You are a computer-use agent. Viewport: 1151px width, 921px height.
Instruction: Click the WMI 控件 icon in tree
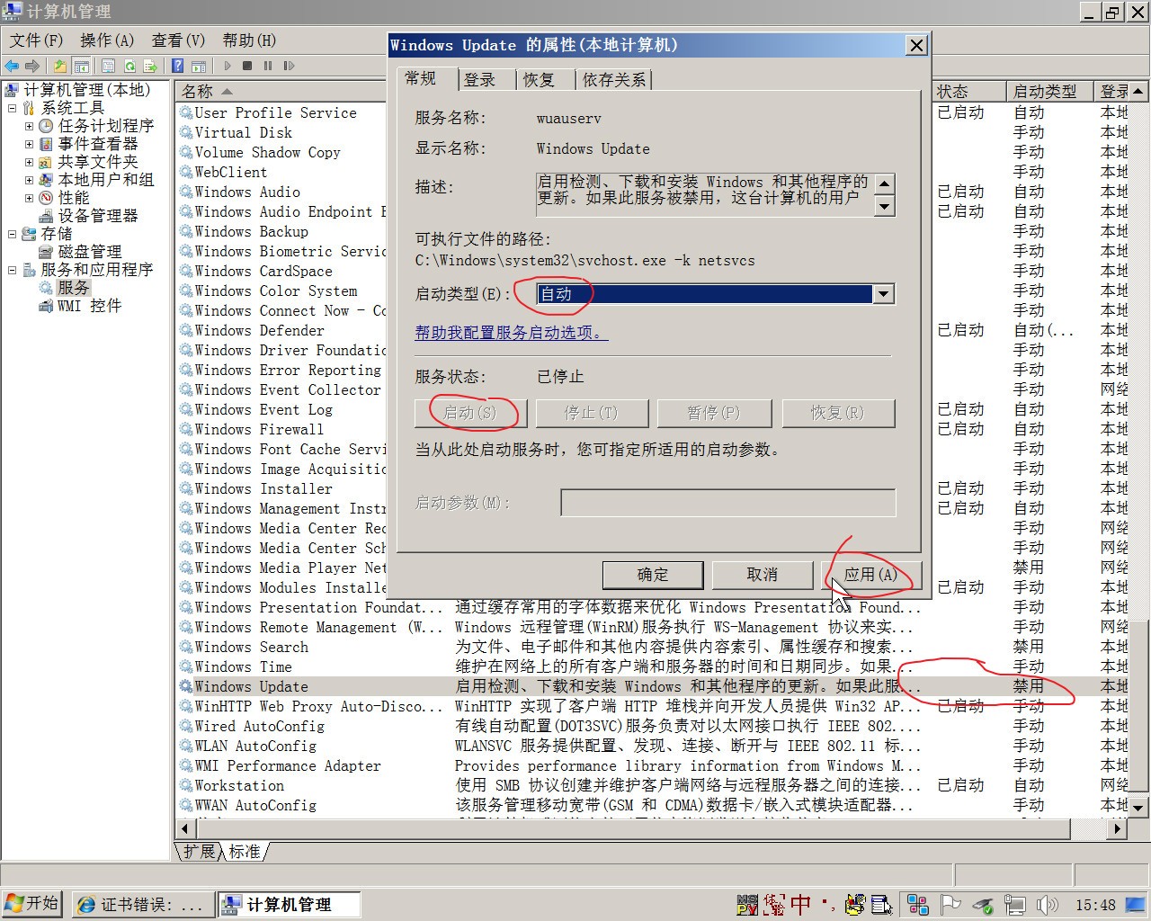47,306
